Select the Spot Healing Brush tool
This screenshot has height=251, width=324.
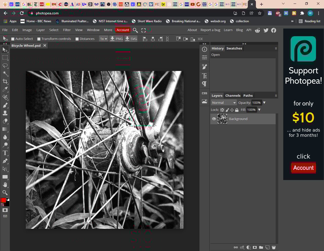click(5, 97)
